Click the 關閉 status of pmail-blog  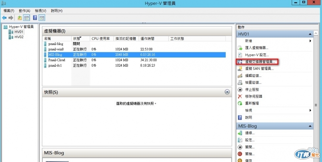point(76,44)
